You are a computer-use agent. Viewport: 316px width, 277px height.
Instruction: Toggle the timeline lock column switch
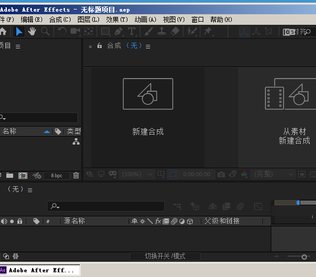19,221
